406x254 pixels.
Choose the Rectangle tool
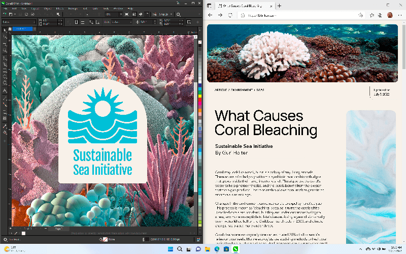(x=5, y=70)
